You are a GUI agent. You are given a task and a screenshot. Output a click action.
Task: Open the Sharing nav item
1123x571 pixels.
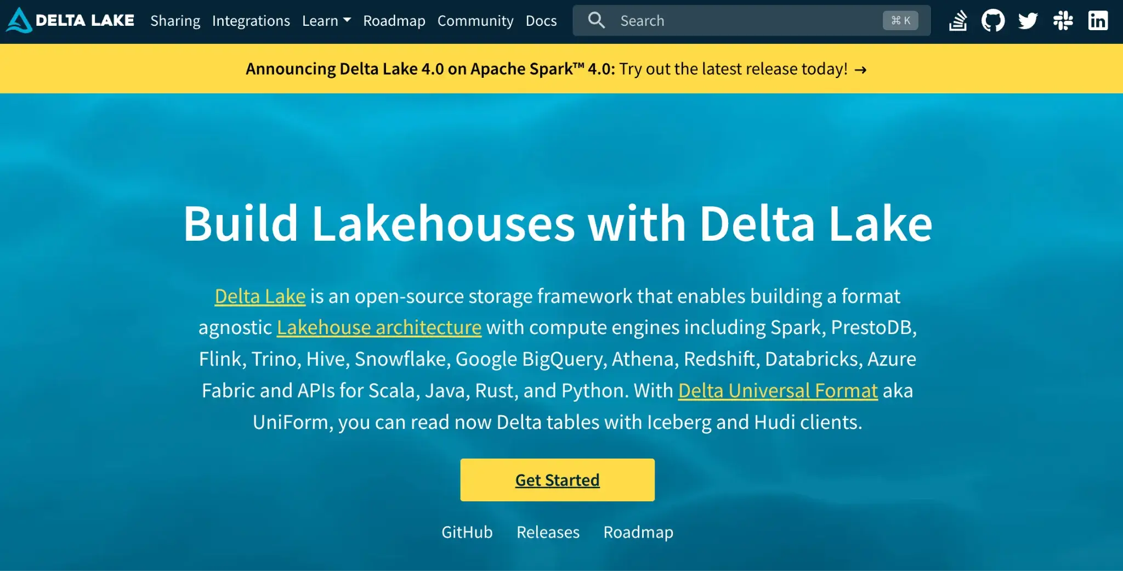pyautogui.click(x=175, y=21)
